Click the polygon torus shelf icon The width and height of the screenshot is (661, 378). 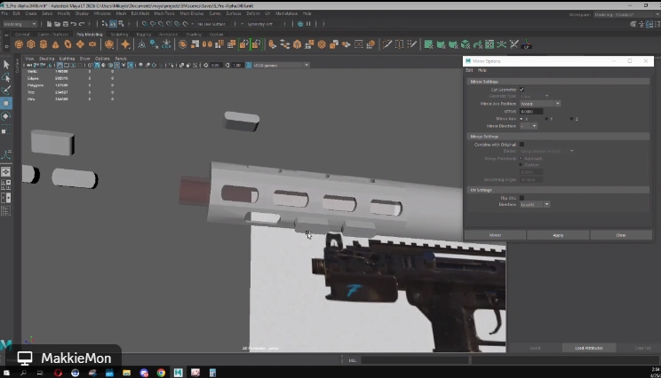coord(66,43)
